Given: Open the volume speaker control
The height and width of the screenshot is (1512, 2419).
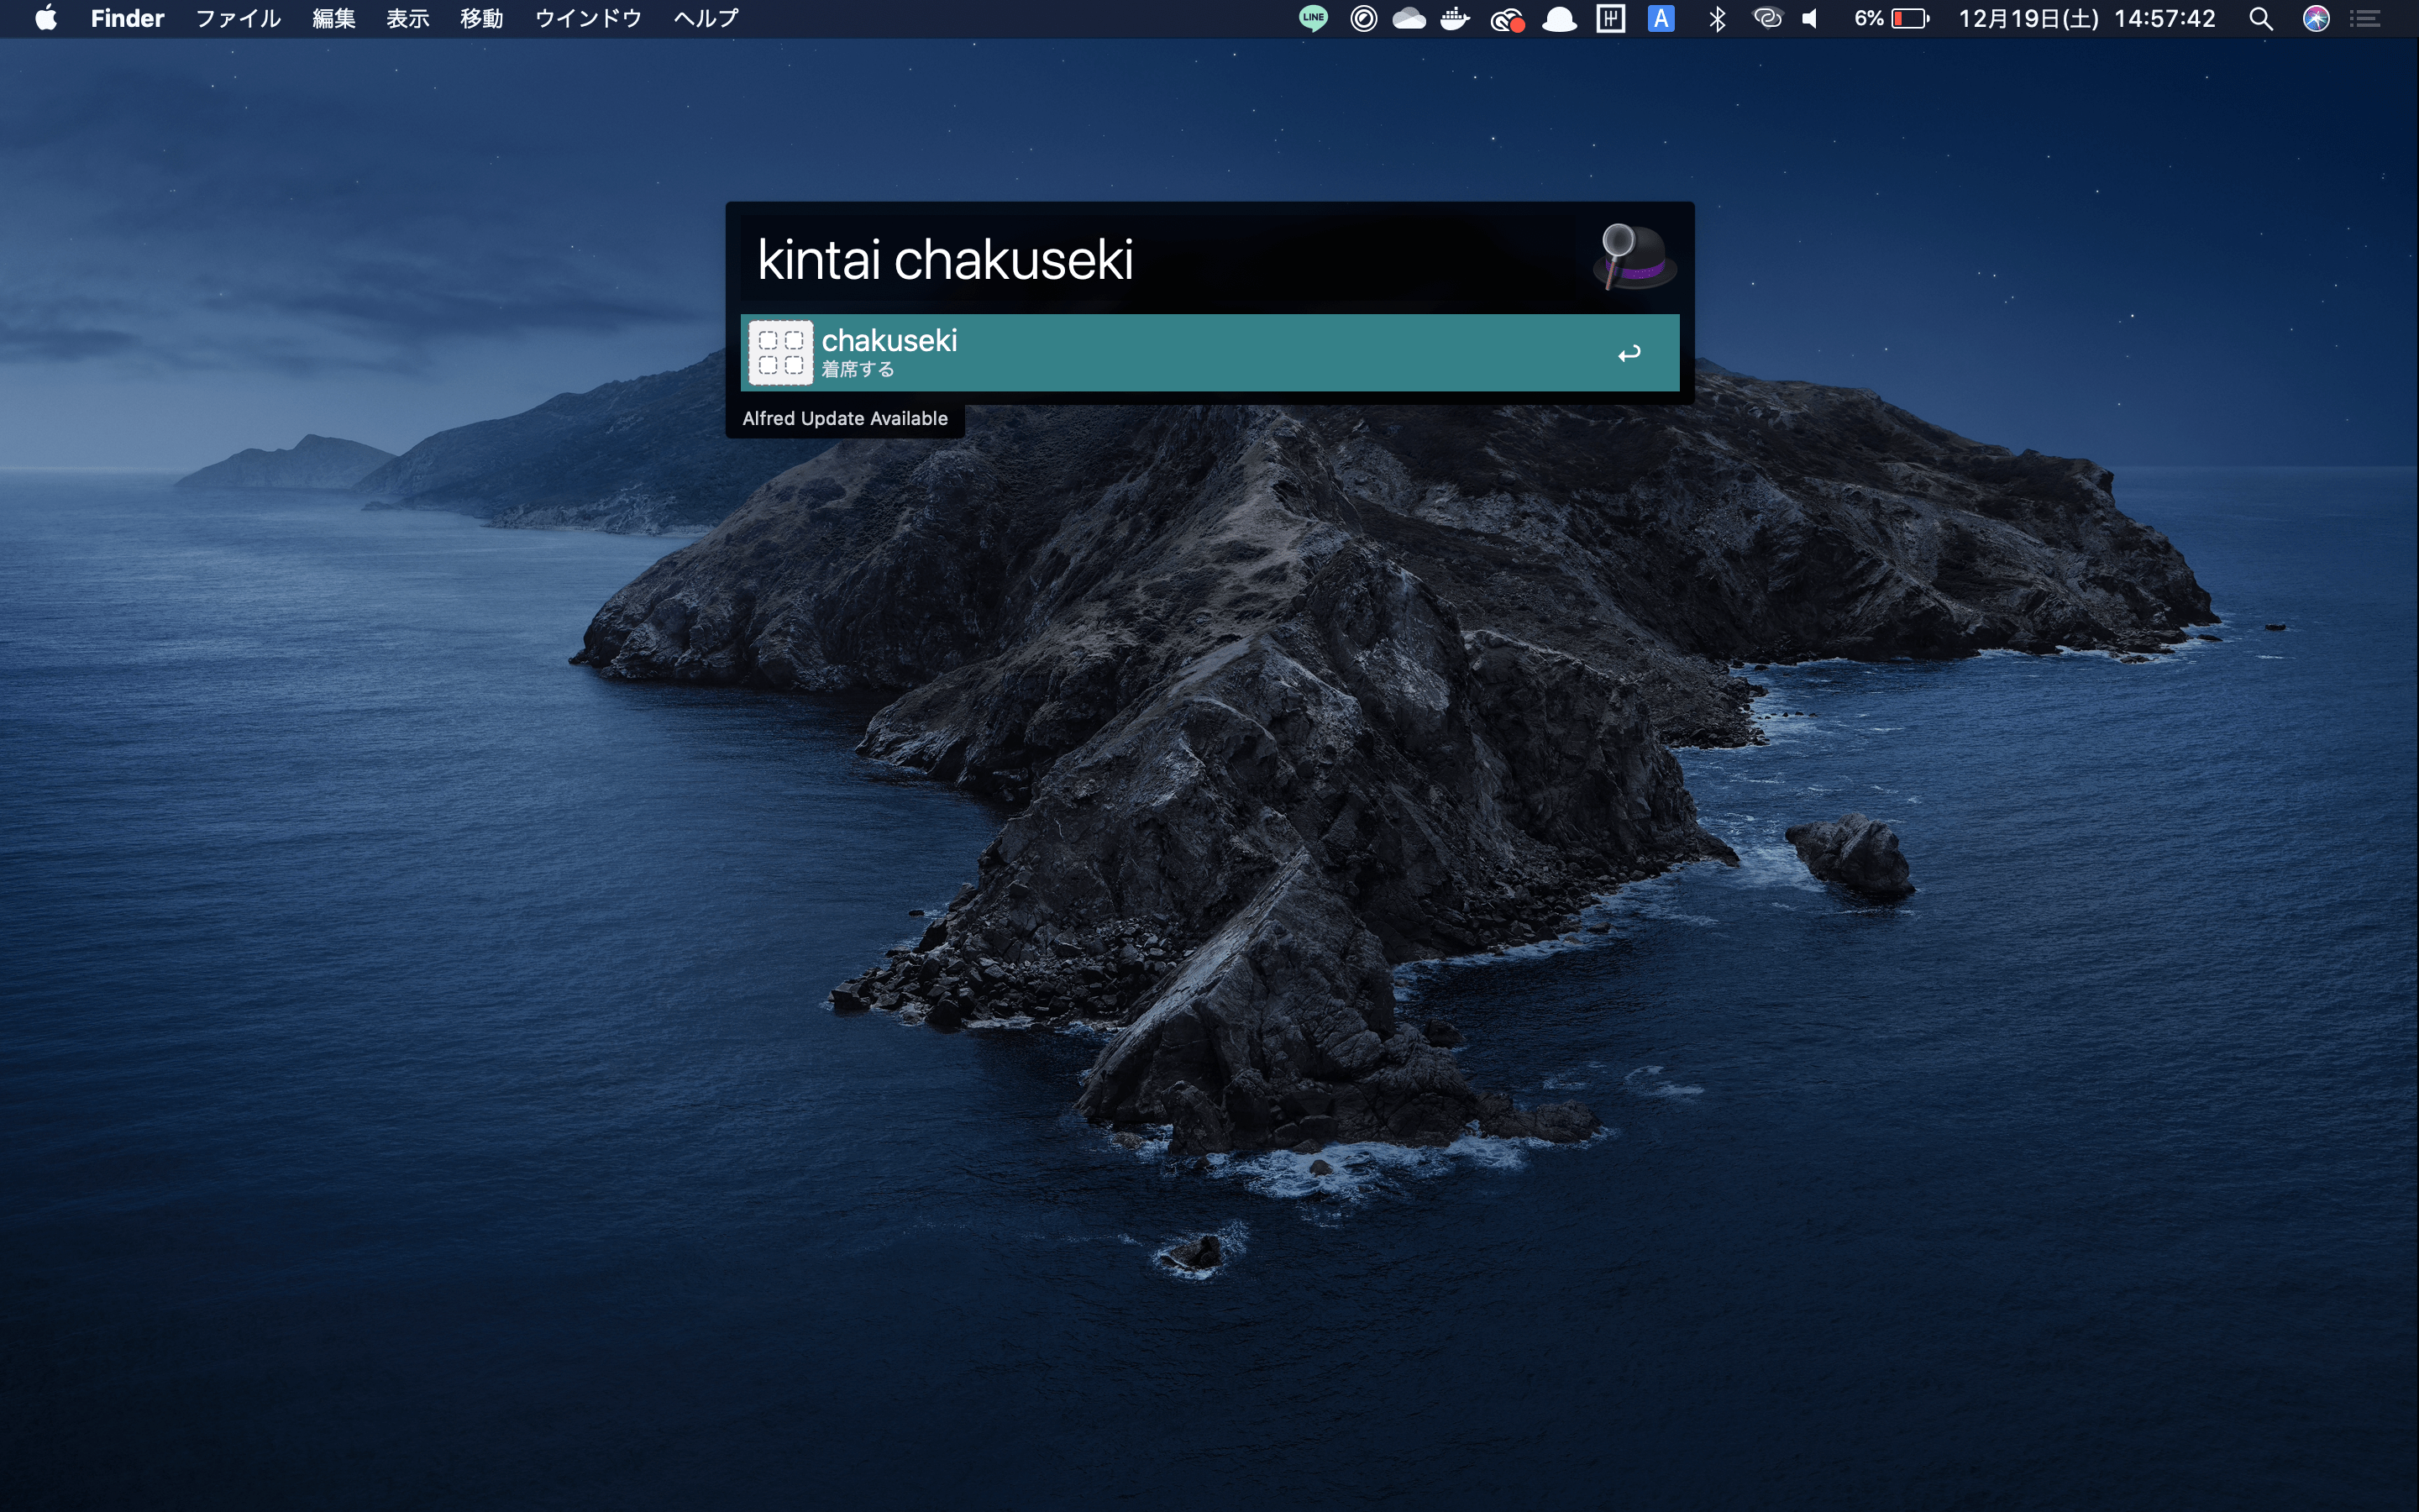Looking at the screenshot, I should pos(1811,18).
